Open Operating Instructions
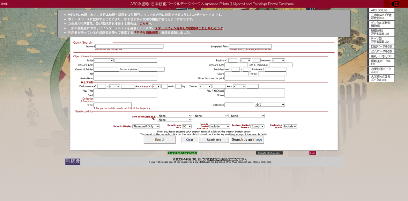This screenshot has height=201, width=408. click(269, 153)
